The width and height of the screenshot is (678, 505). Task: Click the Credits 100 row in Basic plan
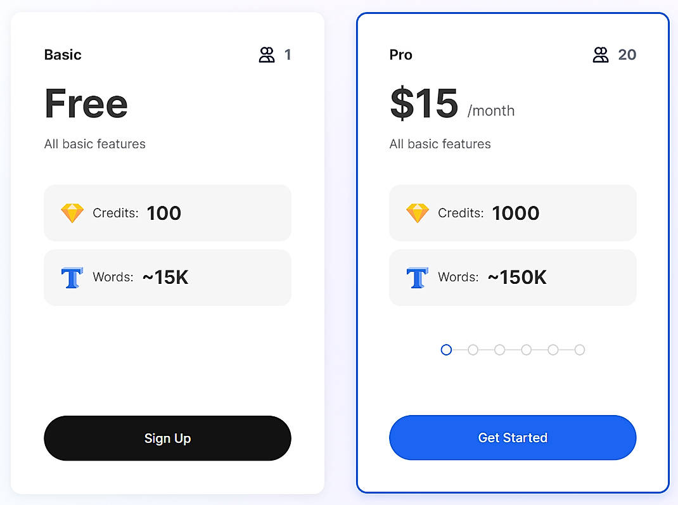click(x=167, y=213)
